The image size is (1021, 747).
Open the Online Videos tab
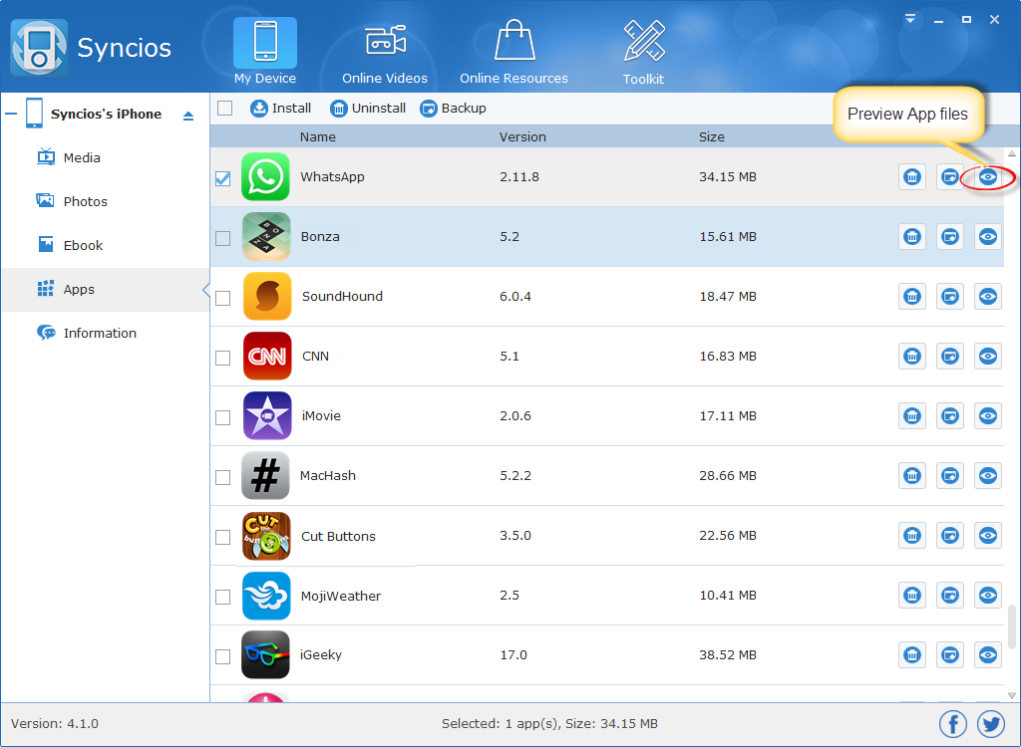pyautogui.click(x=385, y=53)
